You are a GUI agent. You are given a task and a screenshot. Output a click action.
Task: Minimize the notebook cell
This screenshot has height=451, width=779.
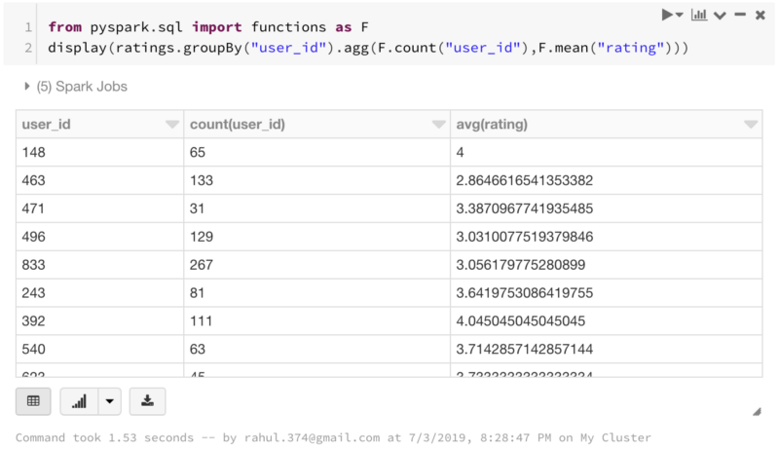[740, 15]
